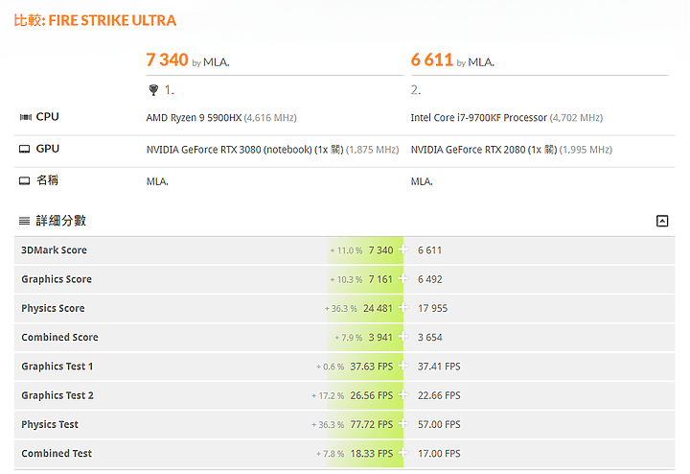Screen dimensions: 690x474
Task: Click the GPU monitor icon
Action: (x=25, y=149)
